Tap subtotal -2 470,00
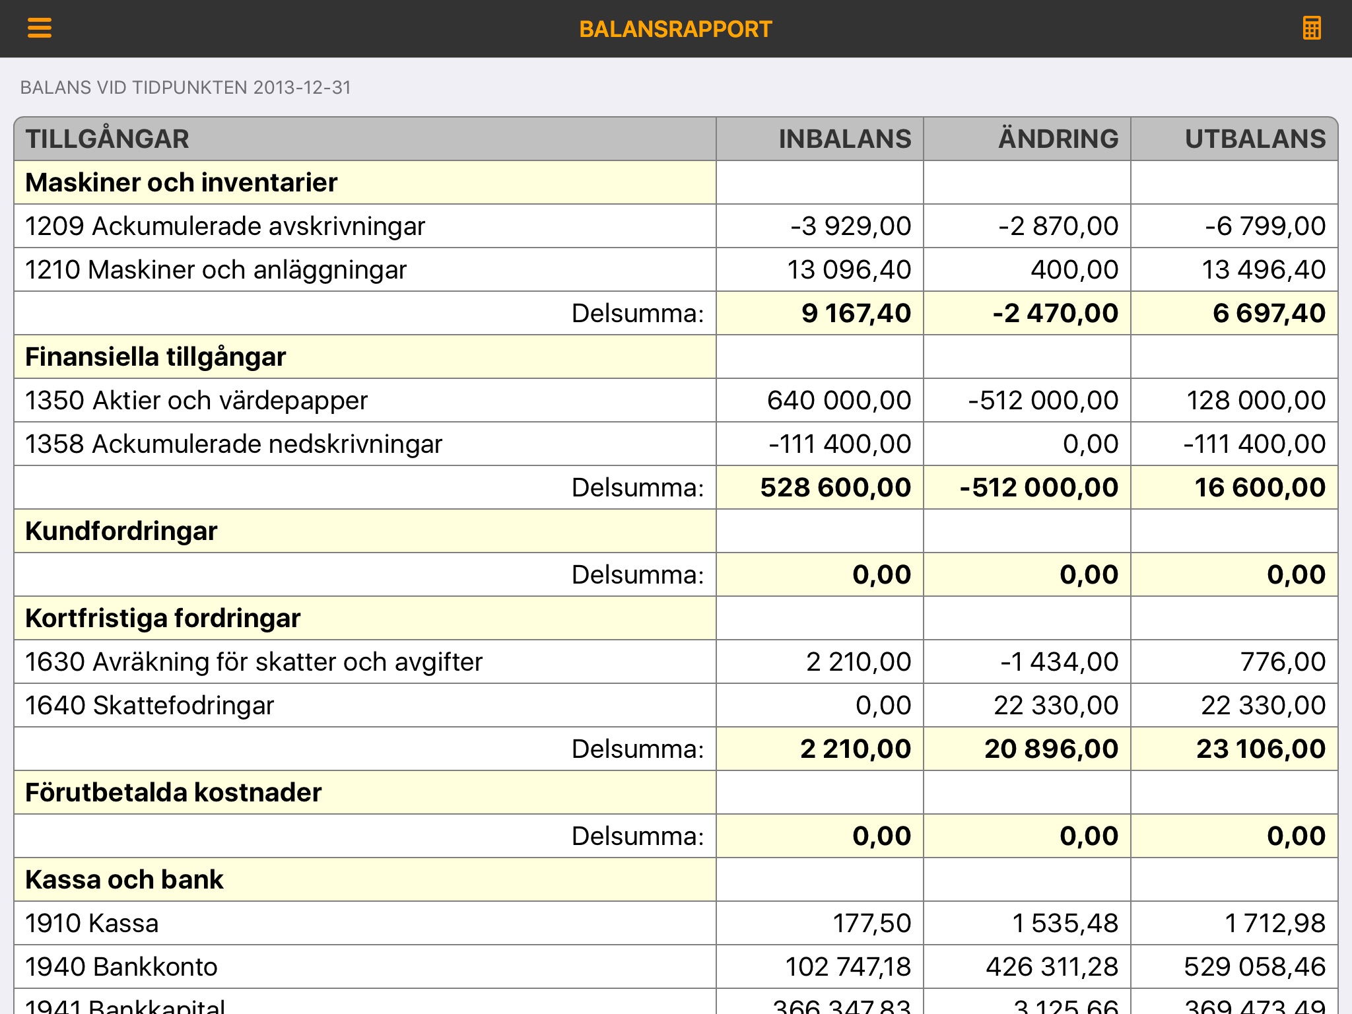This screenshot has width=1352, height=1014. pos(1056,313)
